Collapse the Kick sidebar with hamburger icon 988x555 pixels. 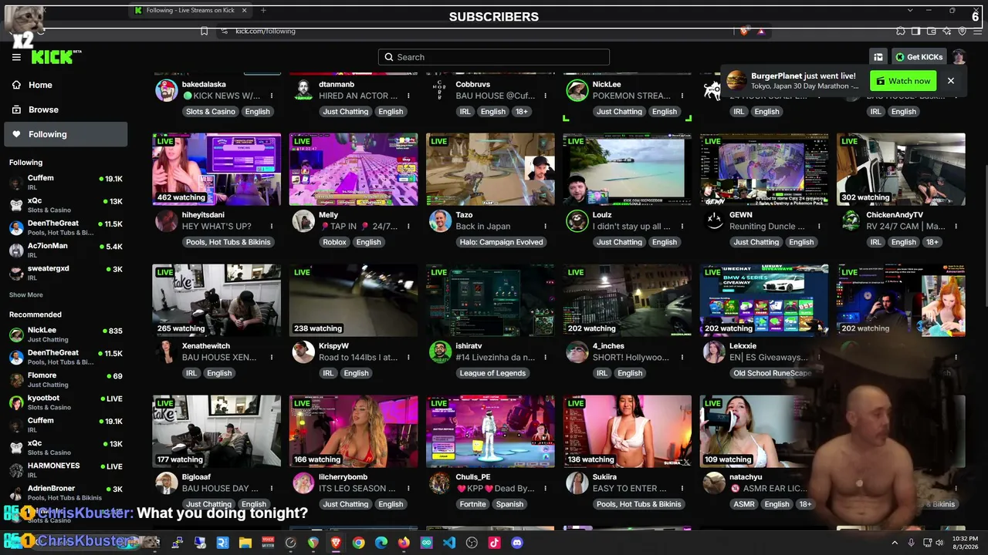16,57
